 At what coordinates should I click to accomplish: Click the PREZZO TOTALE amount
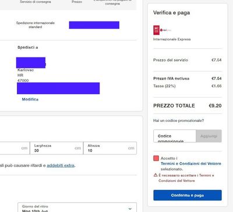click(215, 106)
